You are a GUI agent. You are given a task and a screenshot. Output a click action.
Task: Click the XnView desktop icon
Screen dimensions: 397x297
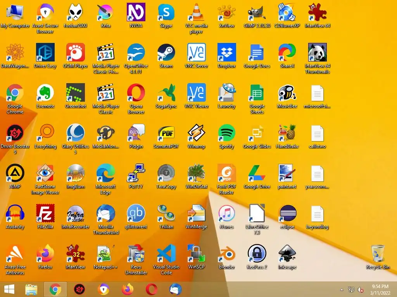[x=226, y=15]
